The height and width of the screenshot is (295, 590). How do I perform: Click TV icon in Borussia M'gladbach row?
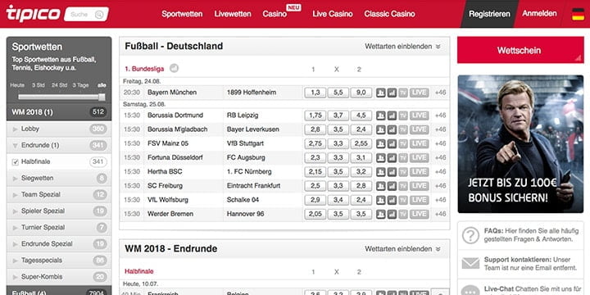coord(403,129)
